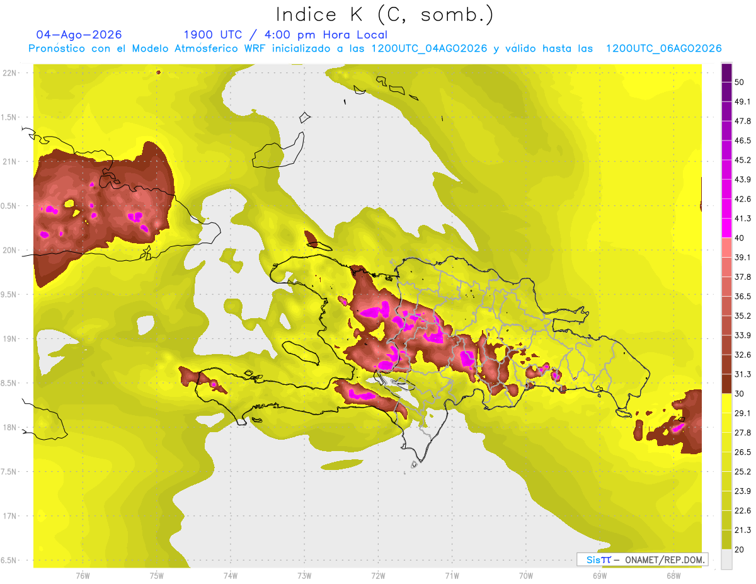The width and height of the screenshot is (756, 584).
Task: Click the legend value 42.6
Action: [743, 199]
